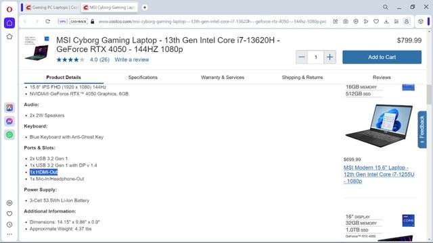Click 3-Cell 53.5Wh Li-Ion Battery text
This screenshot has width=433, height=243.
pyautogui.click(x=60, y=200)
